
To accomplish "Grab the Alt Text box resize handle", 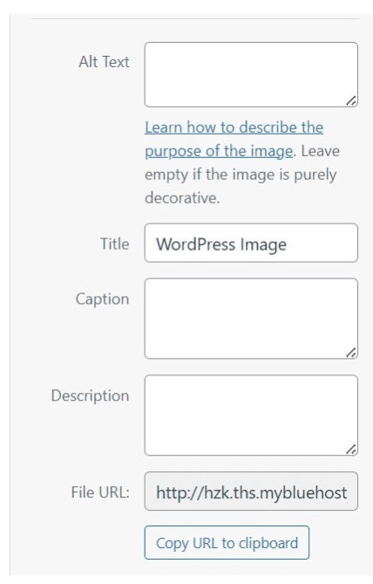I will 351,101.
